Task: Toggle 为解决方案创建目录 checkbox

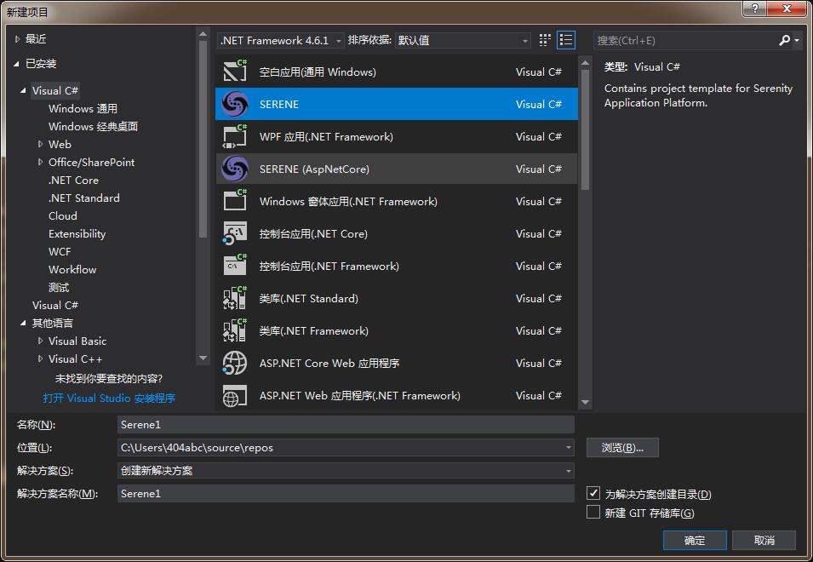Action: click(x=593, y=493)
